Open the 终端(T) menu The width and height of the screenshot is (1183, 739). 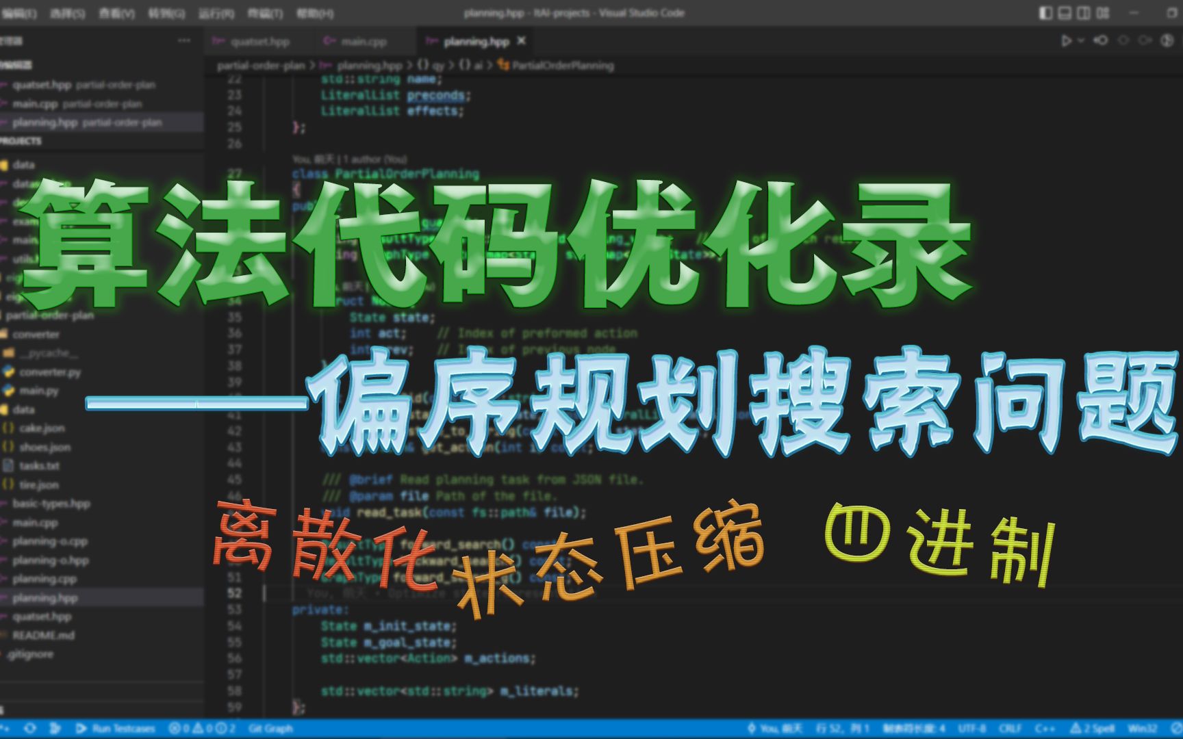point(265,13)
